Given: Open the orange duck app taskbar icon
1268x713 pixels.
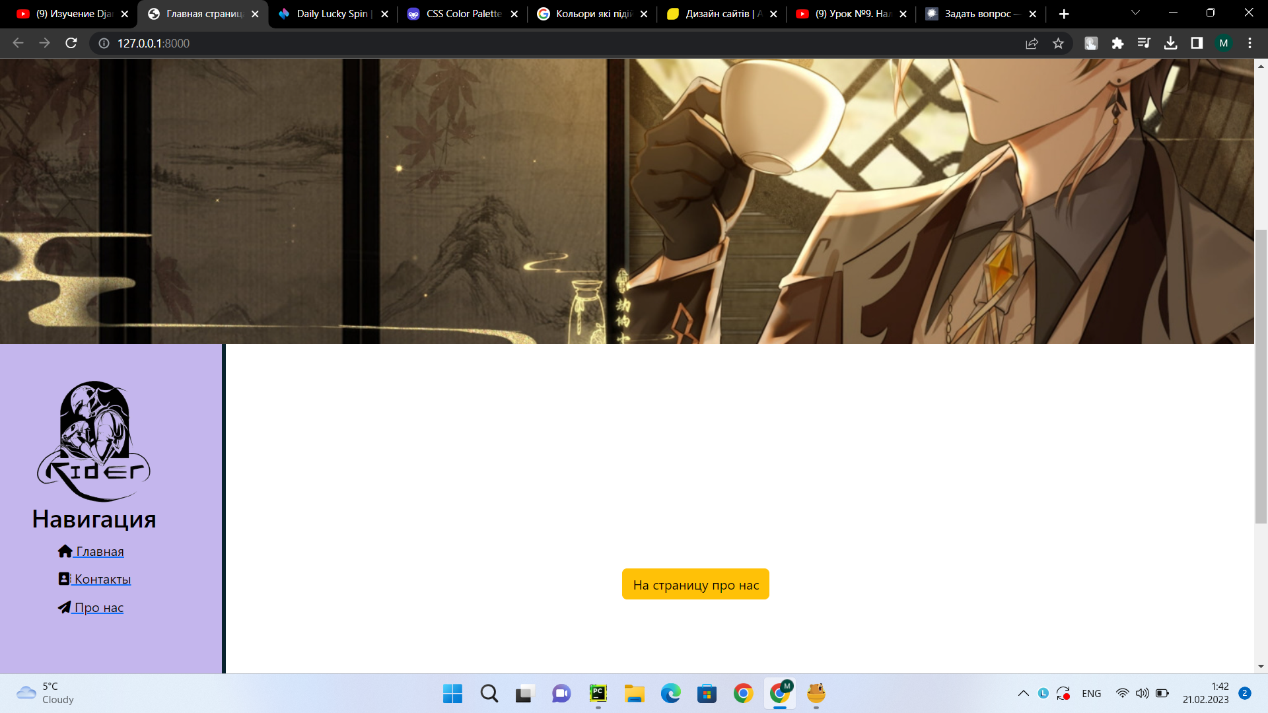Looking at the screenshot, I should (816, 693).
